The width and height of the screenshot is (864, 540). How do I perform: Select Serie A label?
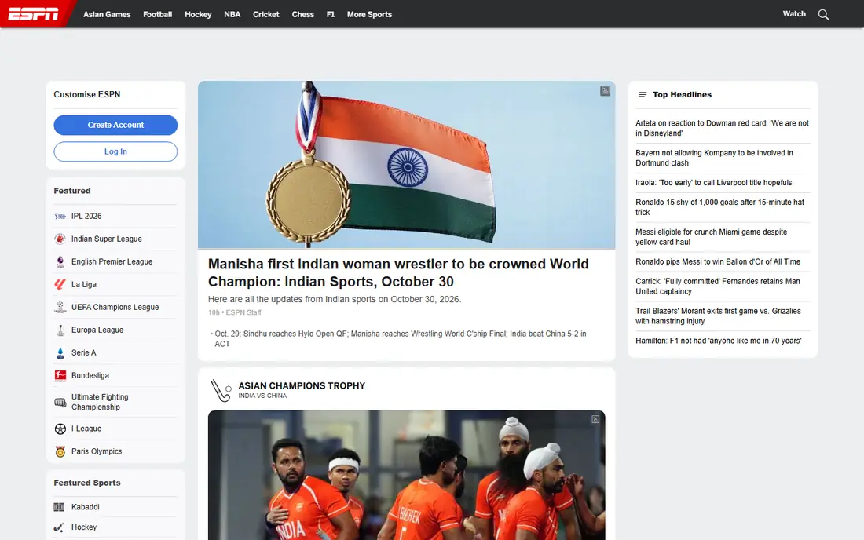pyautogui.click(x=84, y=353)
